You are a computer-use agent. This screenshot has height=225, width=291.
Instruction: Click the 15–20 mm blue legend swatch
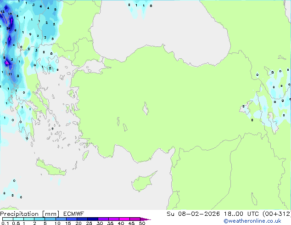pyautogui.click(x=72, y=219)
